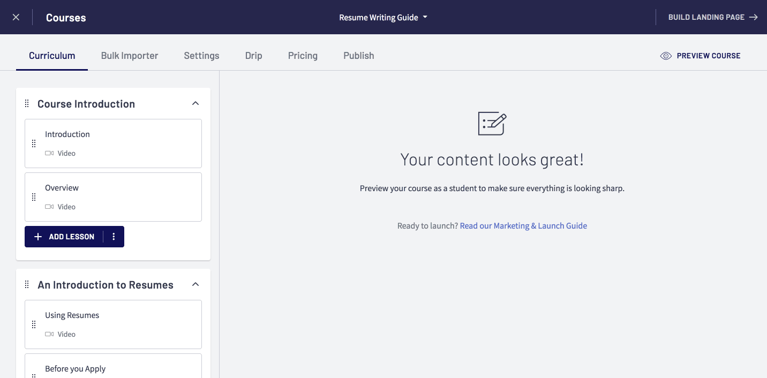The height and width of the screenshot is (378, 767).
Task: Switch to the Curriculum tab
Action: (52, 56)
